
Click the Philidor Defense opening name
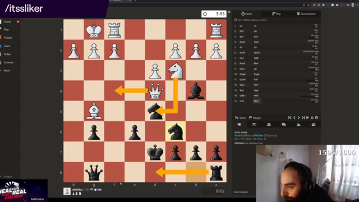pyautogui.click(x=252, y=20)
